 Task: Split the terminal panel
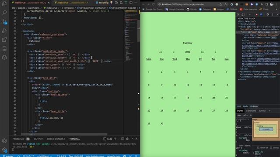coord(122,139)
